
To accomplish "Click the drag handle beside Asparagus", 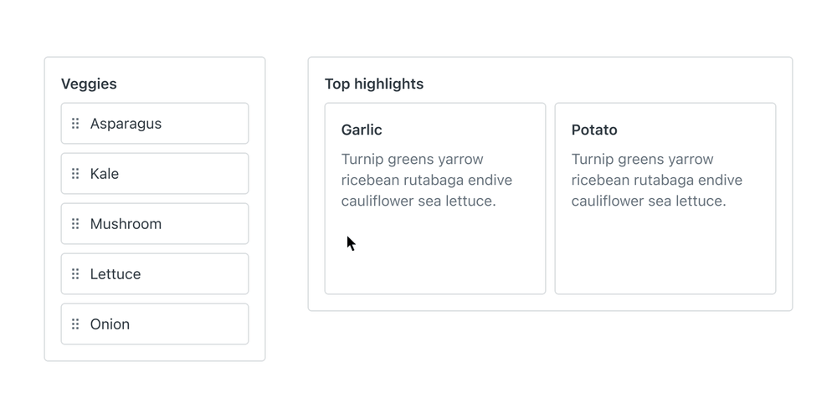I will [x=75, y=124].
